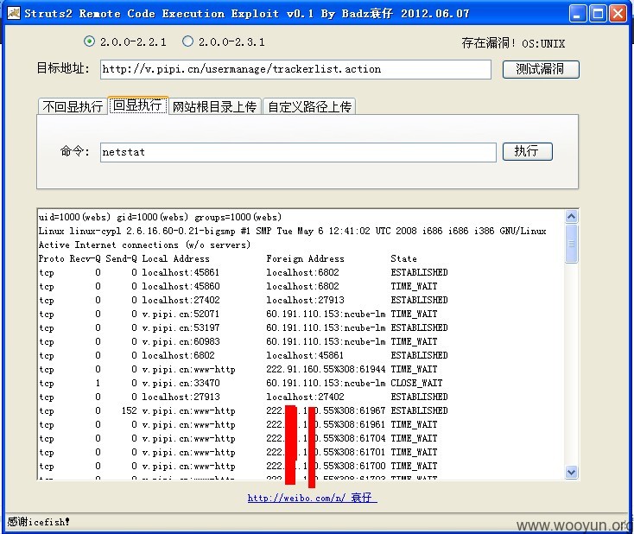Switch to the 不回显执行 tab
Image resolution: width=634 pixels, height=534 pixels.
tap(73, 106)
